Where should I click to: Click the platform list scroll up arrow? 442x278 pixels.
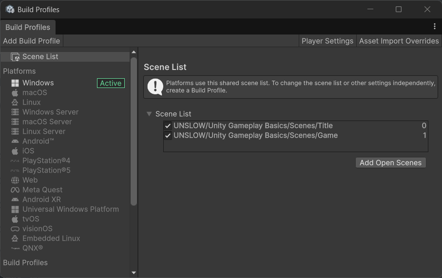click(x=134, y=52)
